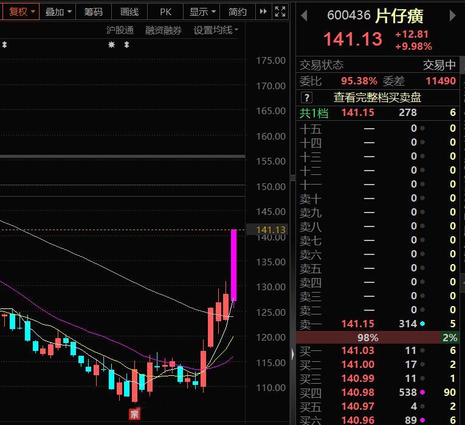Click the sun-shaped event marker icon
The height and width of the screenshot is (425, 465).
point(111,45)
